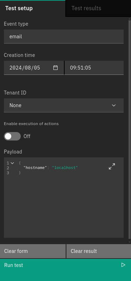131x281 pixels.
Task: Expand the payload editor with arrows icon
Action: click(112, 166)
